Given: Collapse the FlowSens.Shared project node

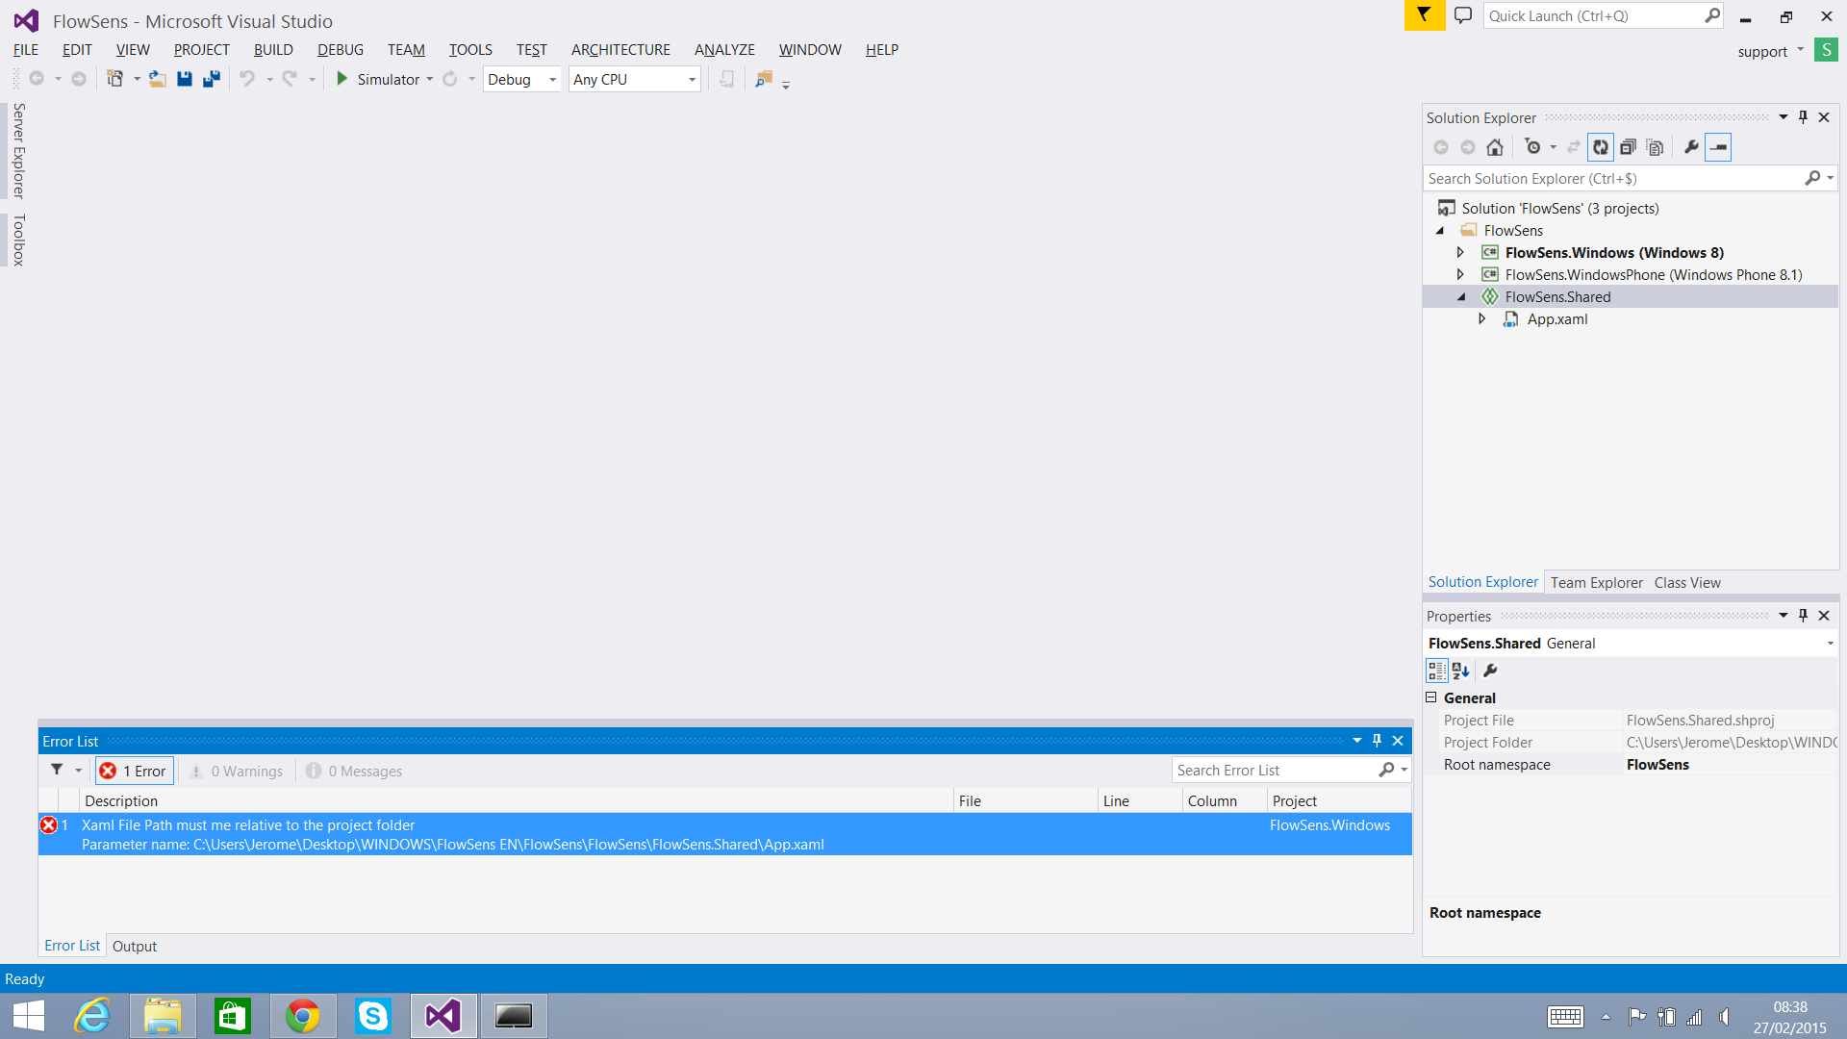Looking at the screenshot, I should [x=1461, y=297].
